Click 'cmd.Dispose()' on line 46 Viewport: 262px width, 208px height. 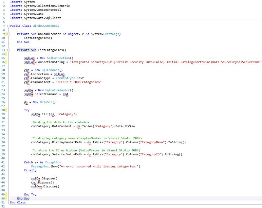[43, 182]
